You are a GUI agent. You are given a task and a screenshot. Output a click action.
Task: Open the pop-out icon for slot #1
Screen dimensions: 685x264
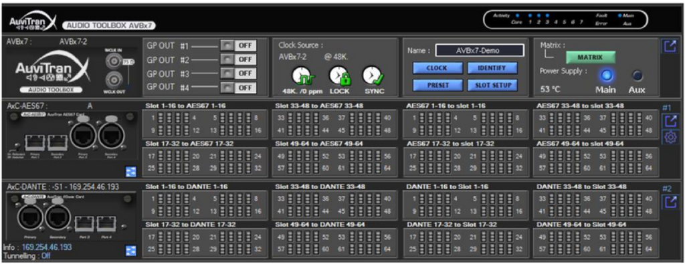pos(669,121)
